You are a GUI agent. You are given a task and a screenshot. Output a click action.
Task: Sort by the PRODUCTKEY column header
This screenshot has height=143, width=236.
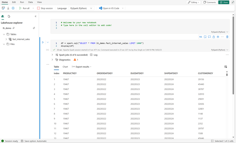click(70, 73)
